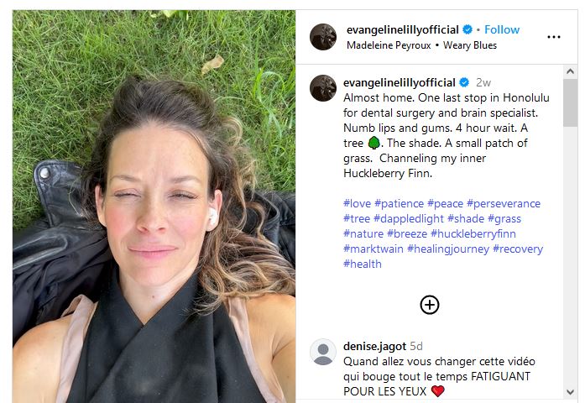Viewport: 585px width, 403px height.
Task: Click the scrollbar up arrow
Action: tap(570, 71)
